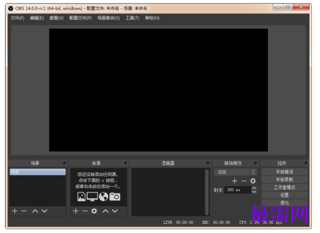
Task: Add a transition with plus icon
Action: click(234, 181)
